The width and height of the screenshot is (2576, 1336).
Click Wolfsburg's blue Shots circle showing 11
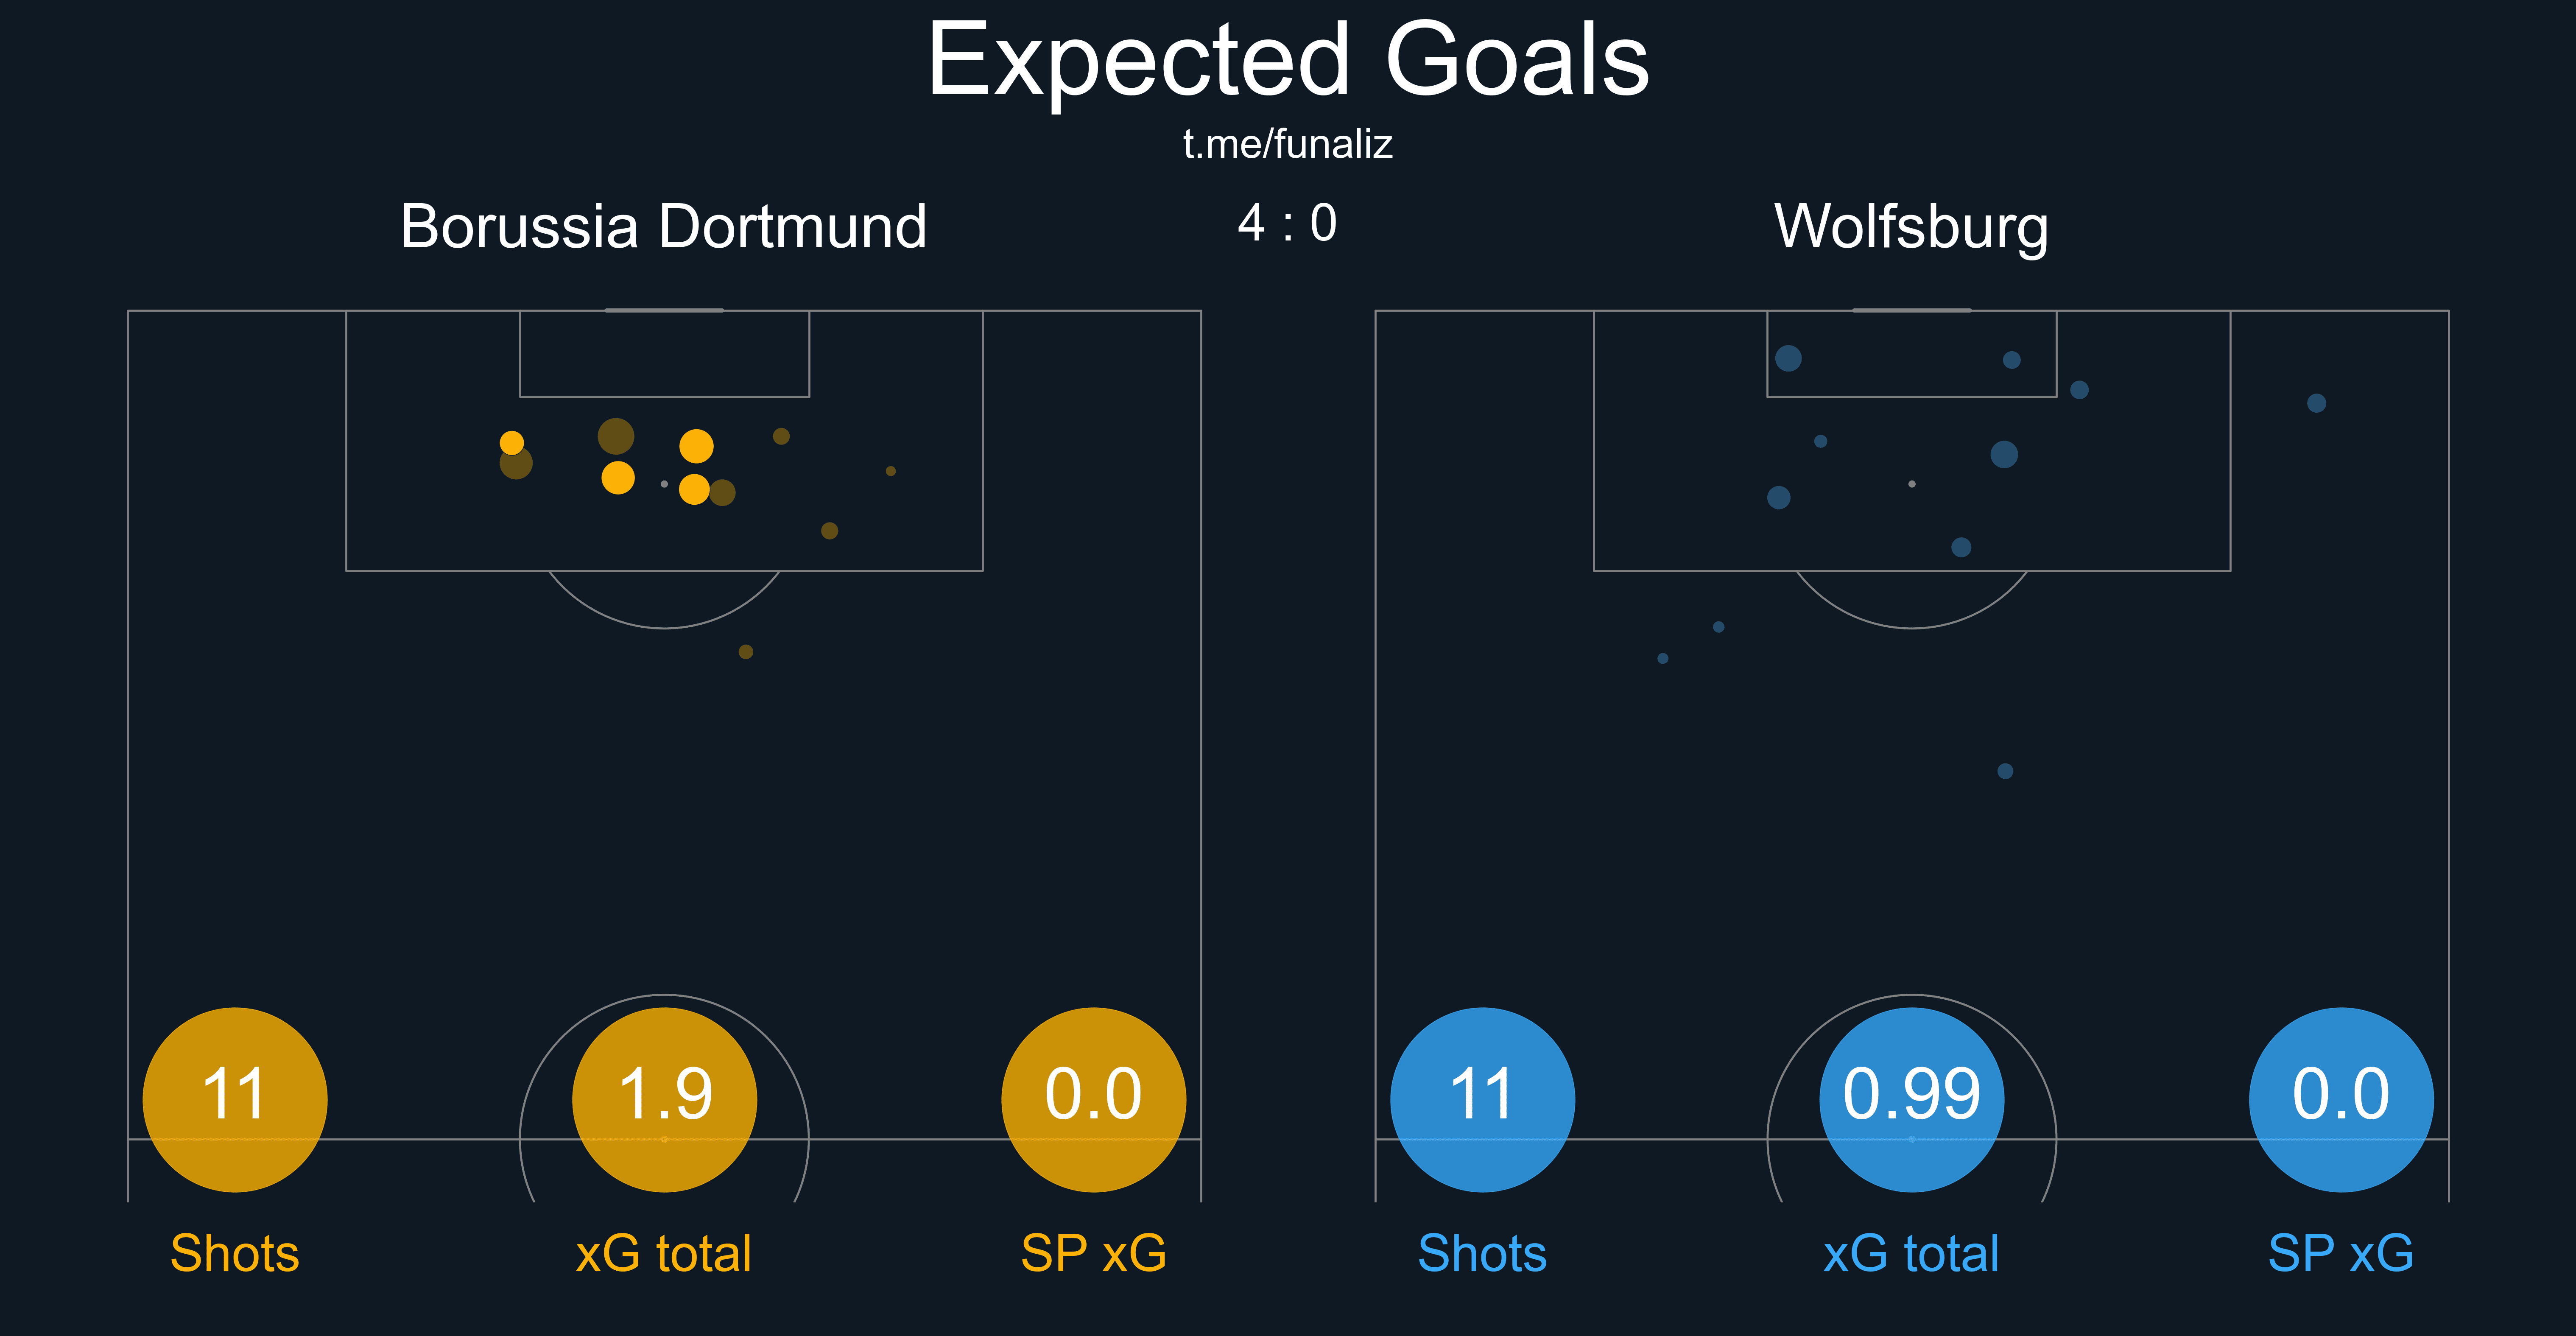click(1482, 1099)
